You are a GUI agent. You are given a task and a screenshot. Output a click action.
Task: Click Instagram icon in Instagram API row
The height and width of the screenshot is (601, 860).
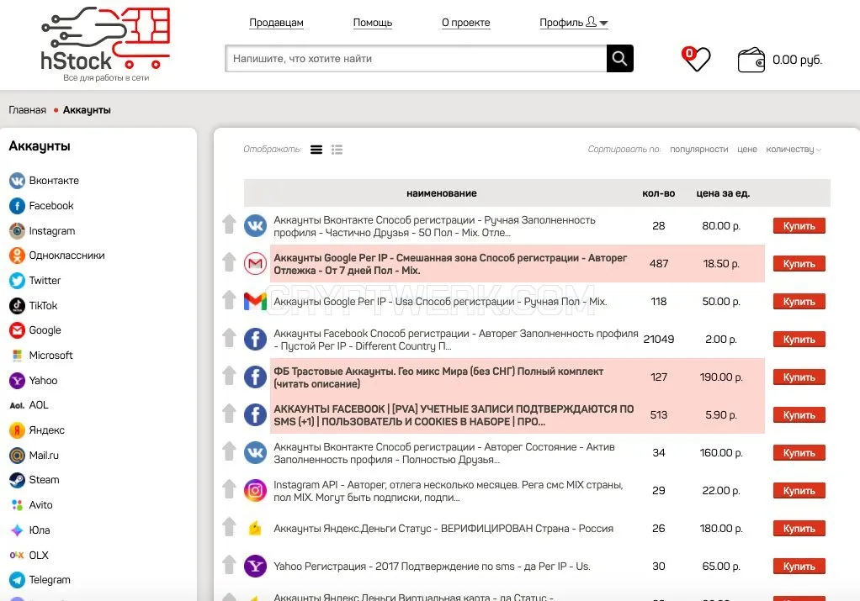pyautogui.click(x=255, y=490)
